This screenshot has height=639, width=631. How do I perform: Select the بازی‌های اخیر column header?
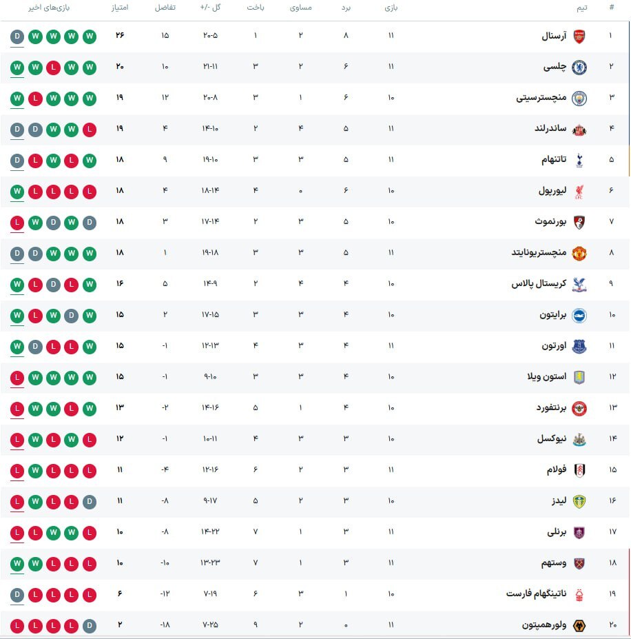pos(54,8)
